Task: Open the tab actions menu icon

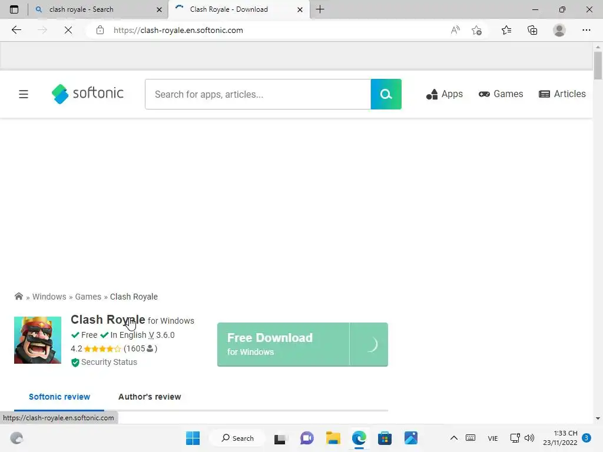Action: point(14,9)
